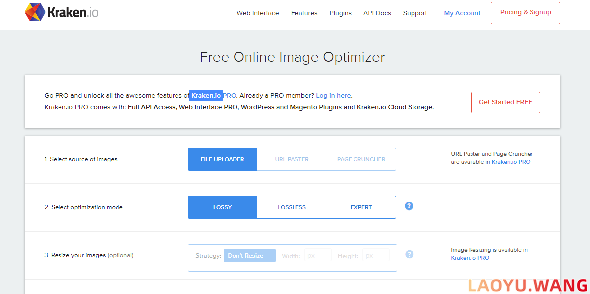The height and width of the screenshot is (294, 590).
Task: Click help icon next to resize options
Action: point(410,254)
